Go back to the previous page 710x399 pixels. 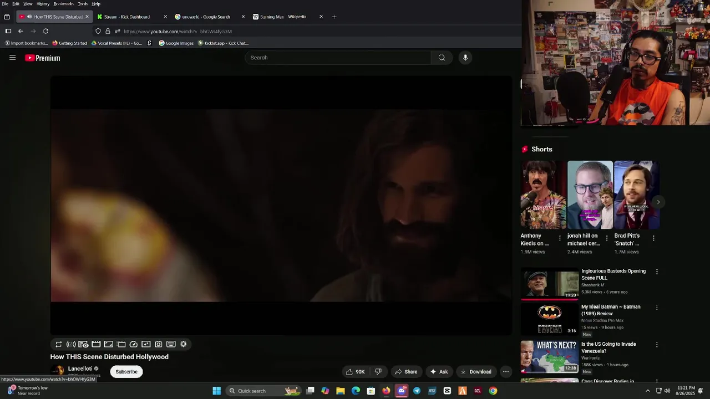point(21,31)
